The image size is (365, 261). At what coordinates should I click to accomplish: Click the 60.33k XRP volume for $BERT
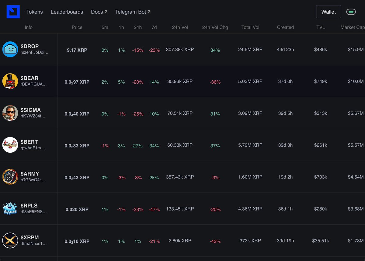[180, 145]
